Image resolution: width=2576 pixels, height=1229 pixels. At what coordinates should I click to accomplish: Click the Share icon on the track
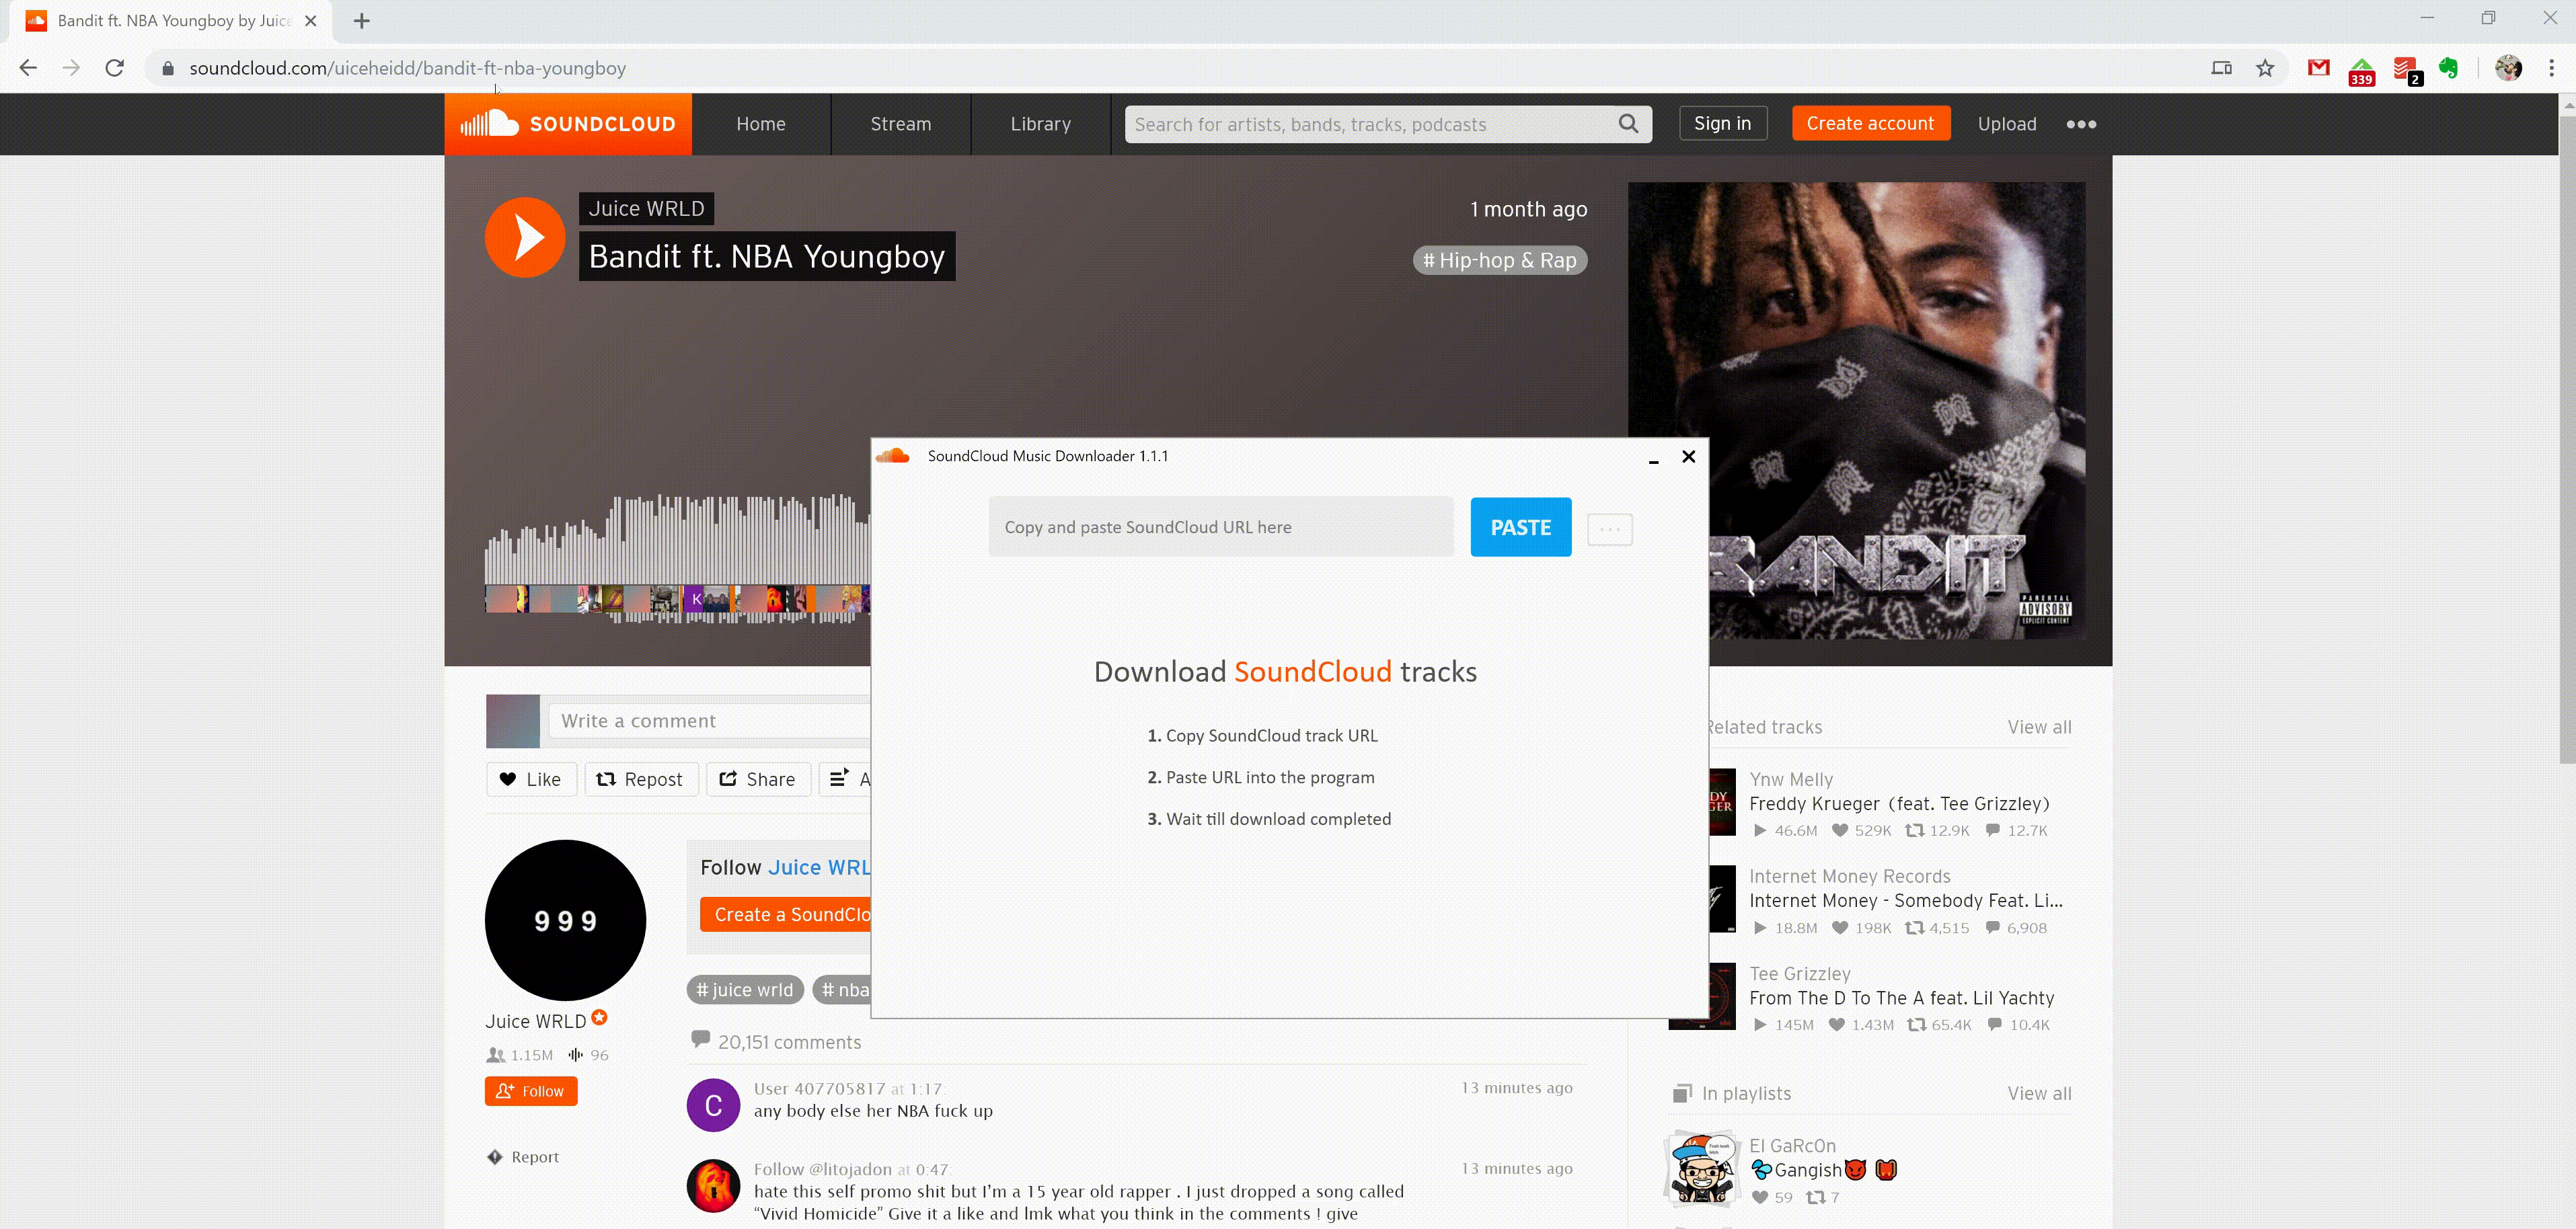pos(754,779)
